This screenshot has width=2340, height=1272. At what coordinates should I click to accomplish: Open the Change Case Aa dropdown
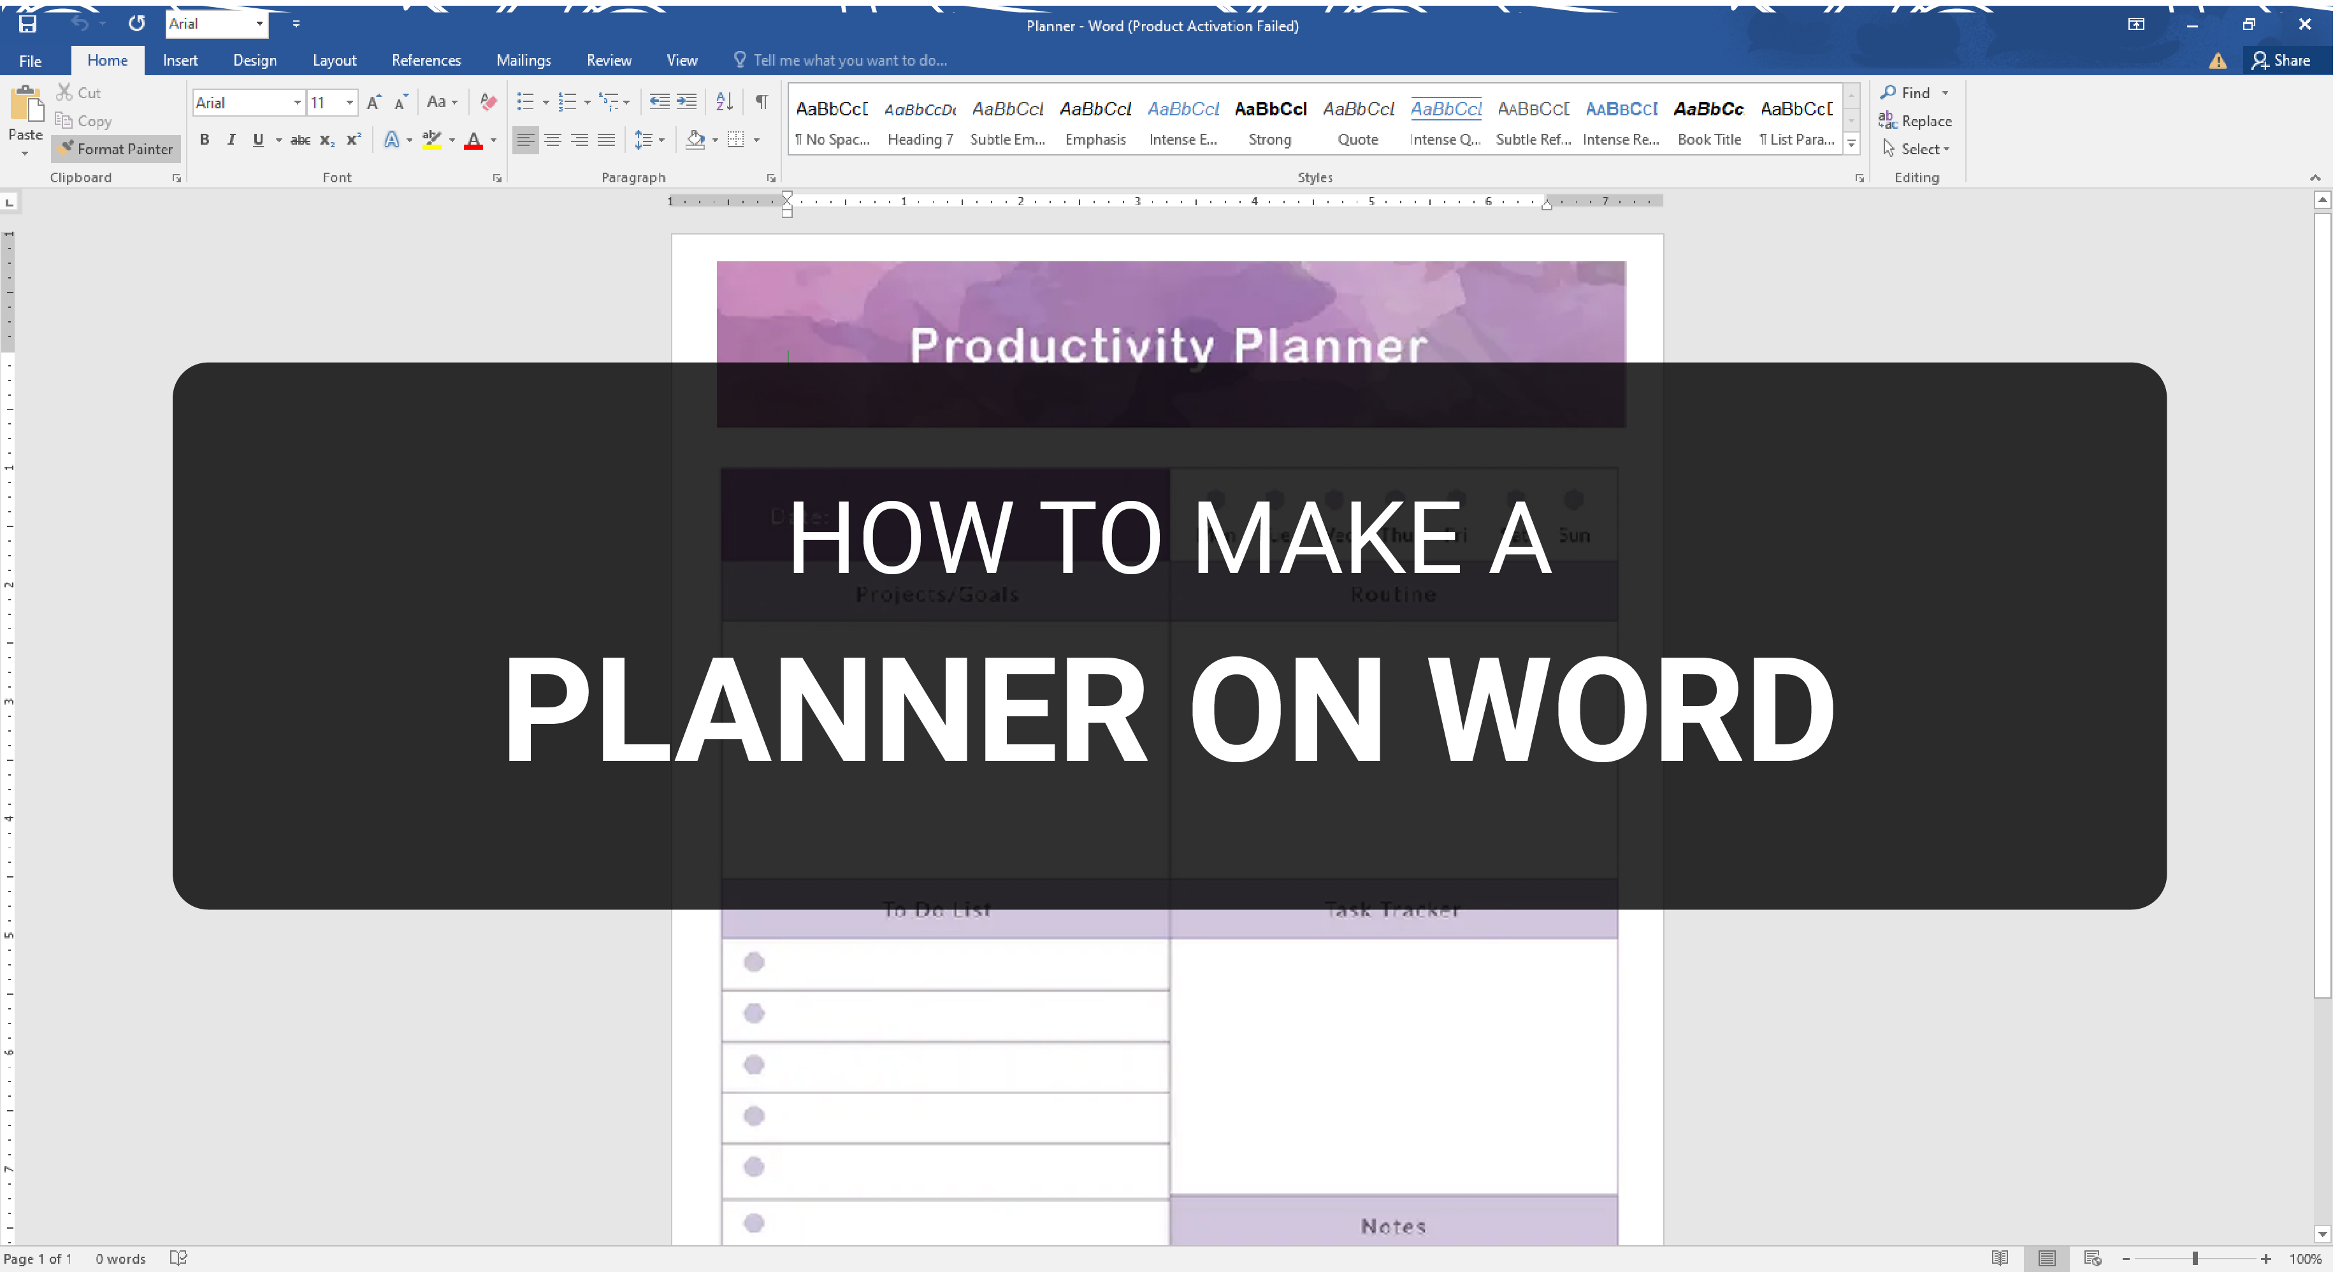click(x=442, y=102)
